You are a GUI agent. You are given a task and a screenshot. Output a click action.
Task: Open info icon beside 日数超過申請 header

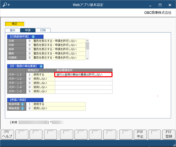33,37
